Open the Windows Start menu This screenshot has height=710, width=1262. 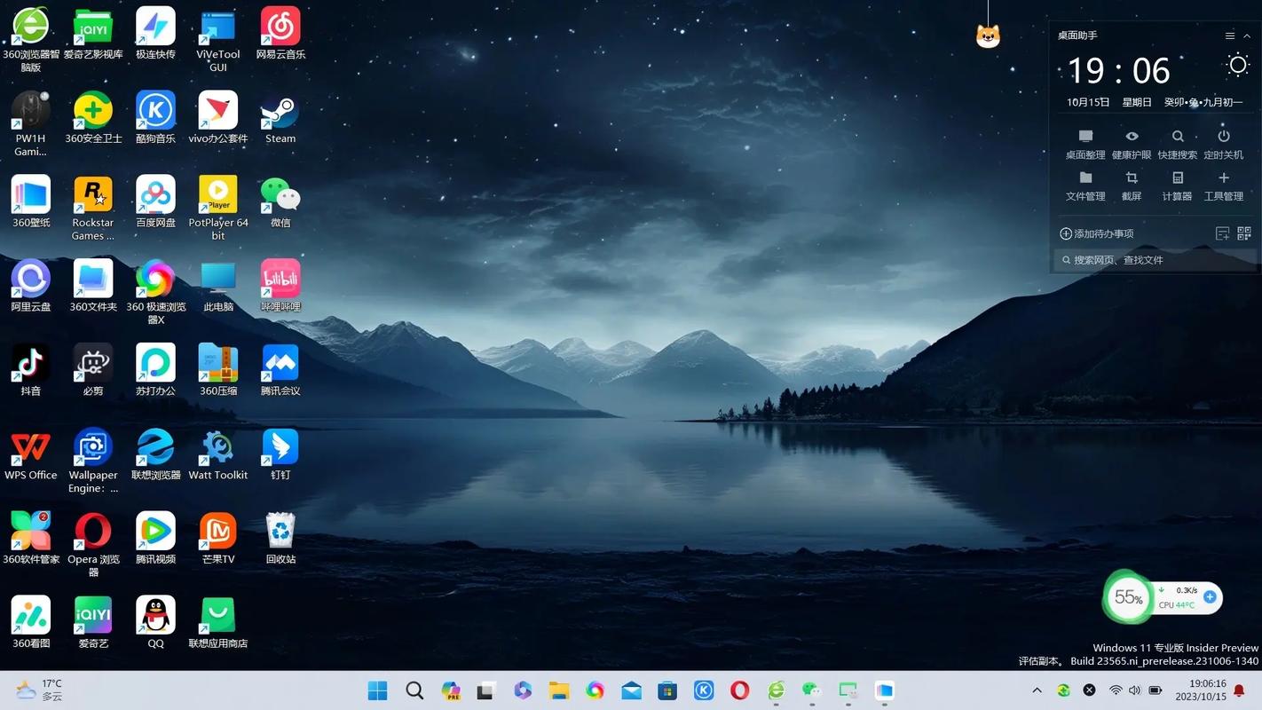point(378,690)
